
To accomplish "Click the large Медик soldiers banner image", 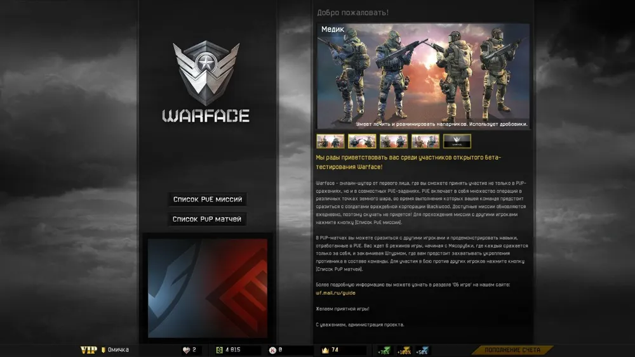I will (x=423, y=76).
